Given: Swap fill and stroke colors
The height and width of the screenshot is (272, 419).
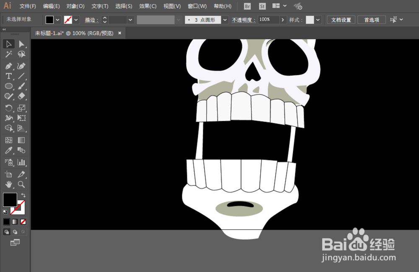Looking at the screenshot, I should tap(23, 195).
